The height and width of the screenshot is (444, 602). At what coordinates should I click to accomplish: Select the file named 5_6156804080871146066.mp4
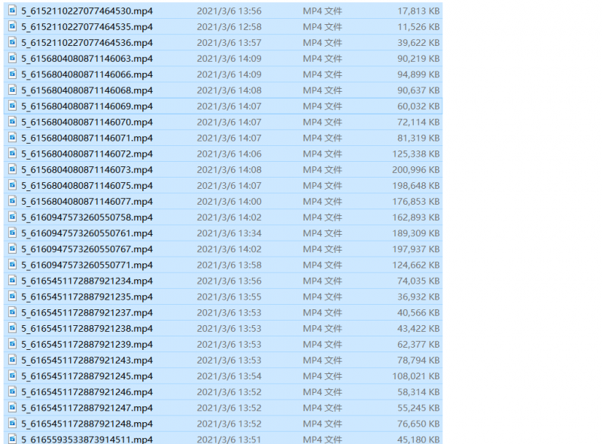87,75
